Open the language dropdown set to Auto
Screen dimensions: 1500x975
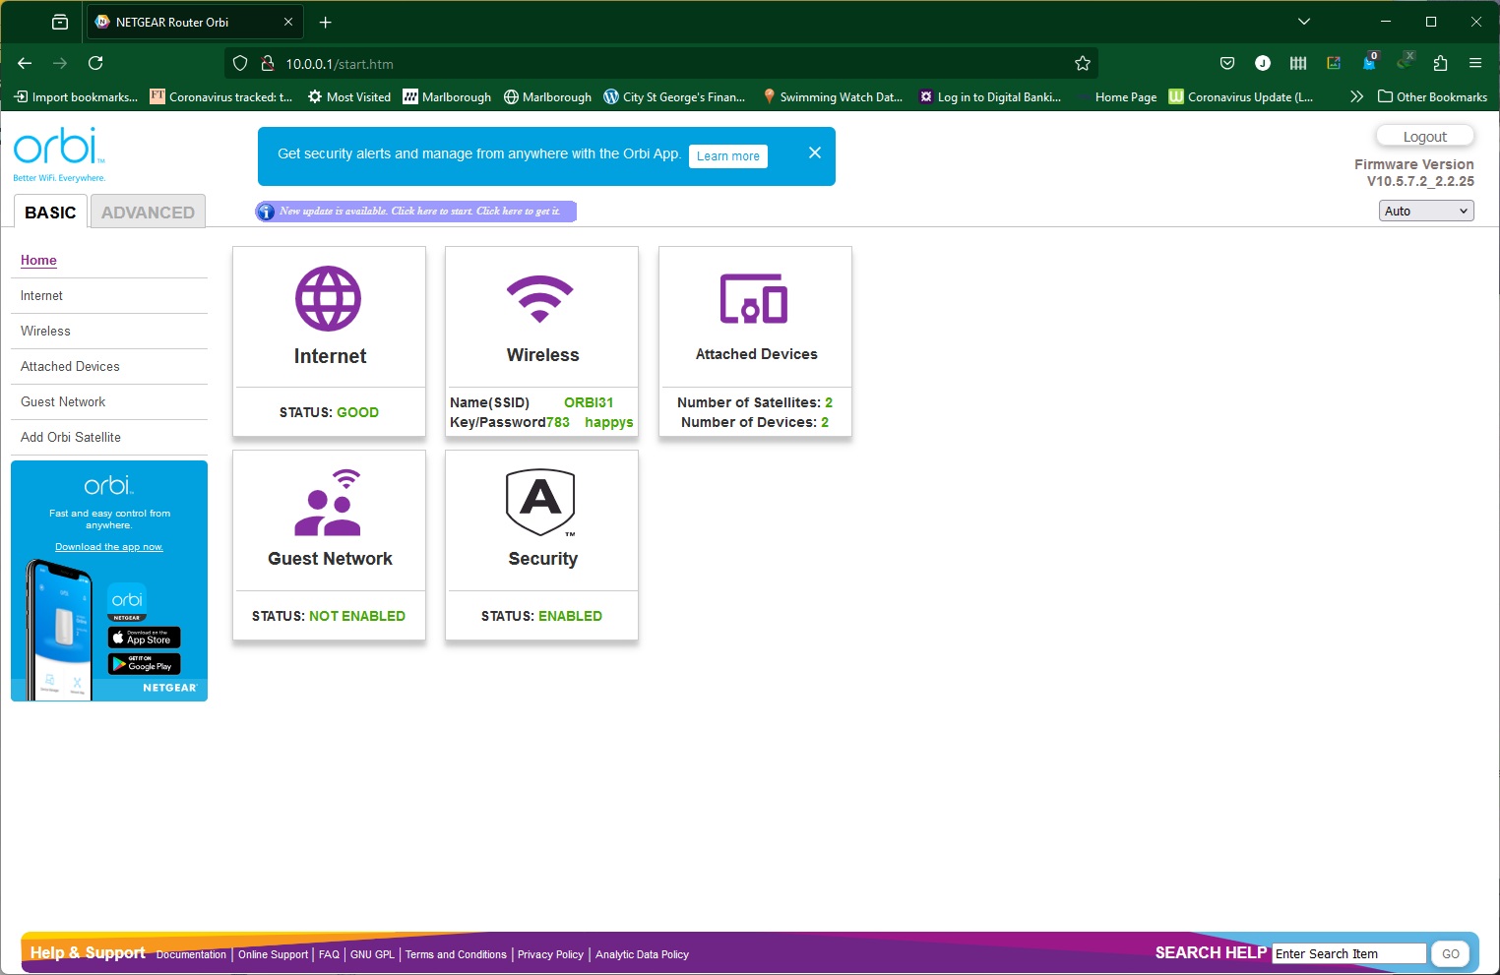pyautogui.click(x=1426, y=211)
